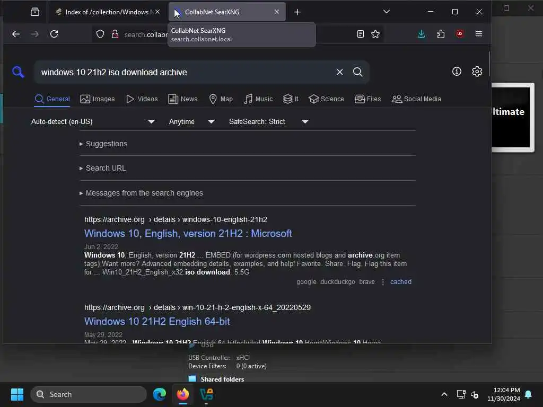The height and width of the screenshot is (407, 543).
Task: Show hidden system tray icons
Action: coord(444,394)
